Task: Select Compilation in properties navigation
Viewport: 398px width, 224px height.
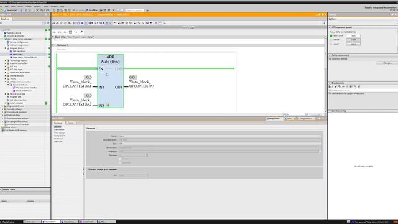Action: pyautogui.click(x=60, y=136)
